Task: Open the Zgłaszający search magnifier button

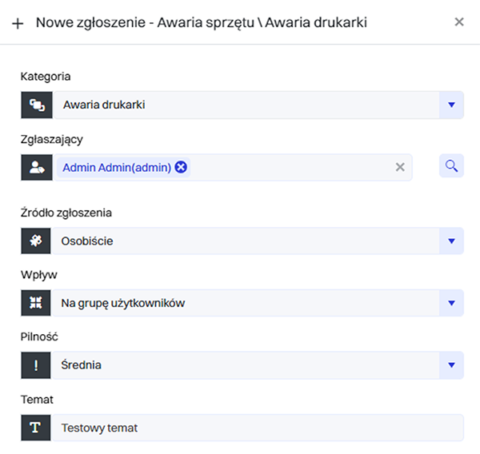Action: tap(451, 166)
